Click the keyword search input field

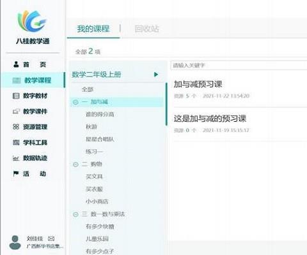(x=239, y=65)
